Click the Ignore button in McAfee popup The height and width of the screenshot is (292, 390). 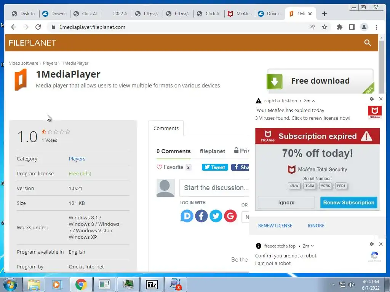[x=286, y=203]
